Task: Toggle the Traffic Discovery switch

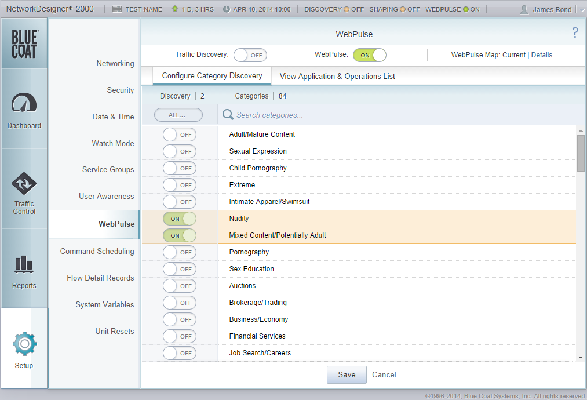Action: click(x=250, y=55)
